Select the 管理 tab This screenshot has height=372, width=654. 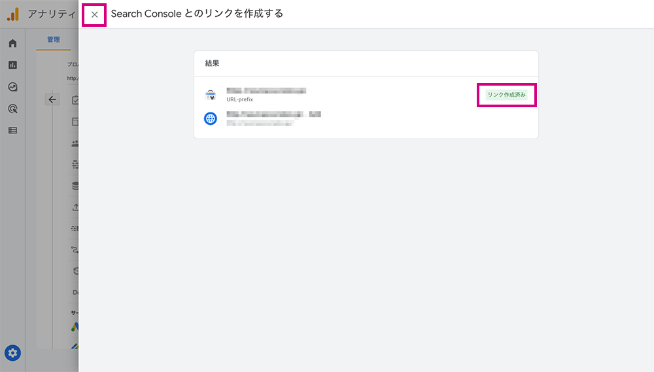54,40
